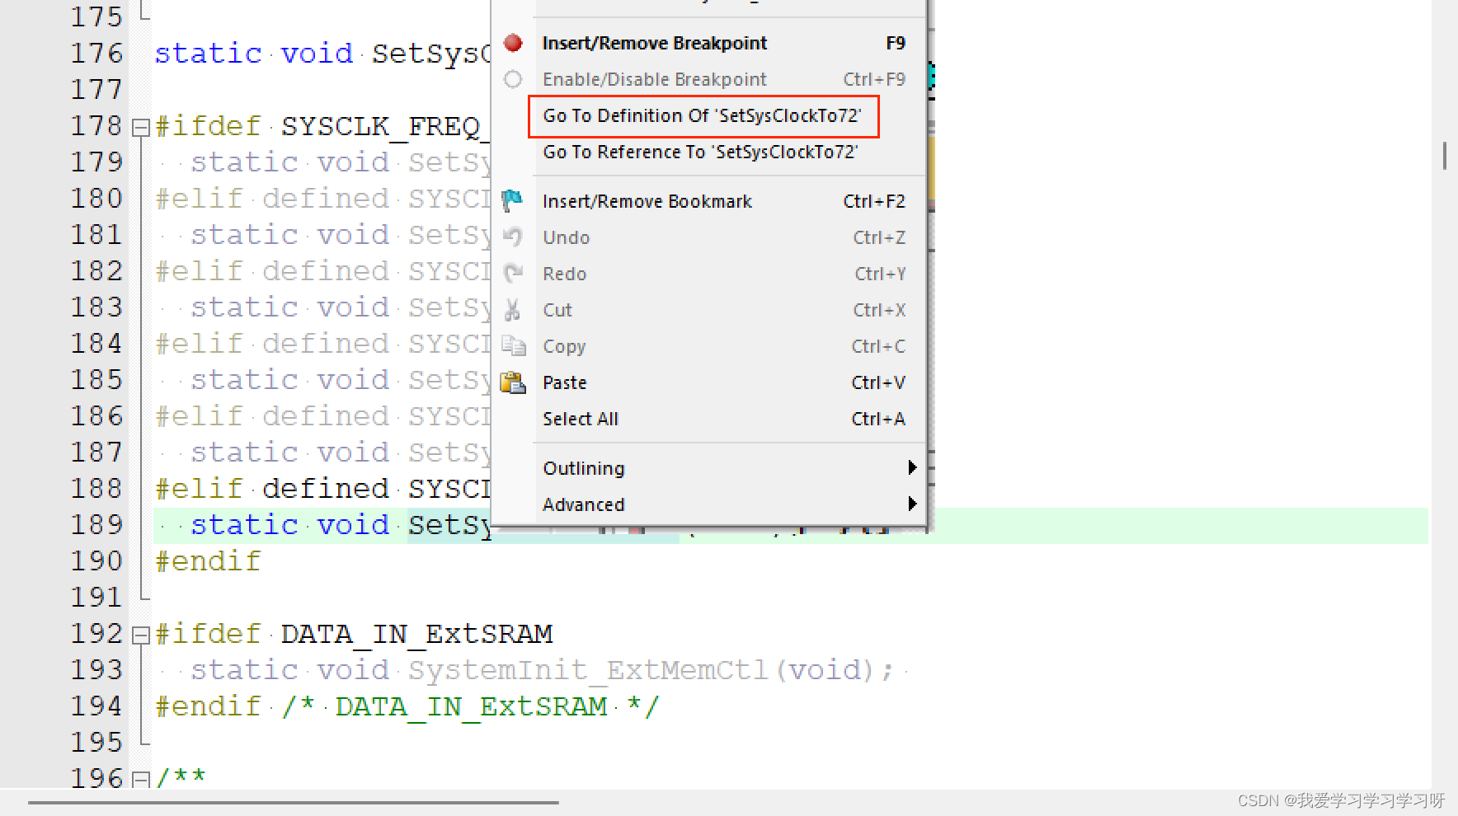Click 'defined' on line 180
1458x816 pixels.
pos(326,199)
